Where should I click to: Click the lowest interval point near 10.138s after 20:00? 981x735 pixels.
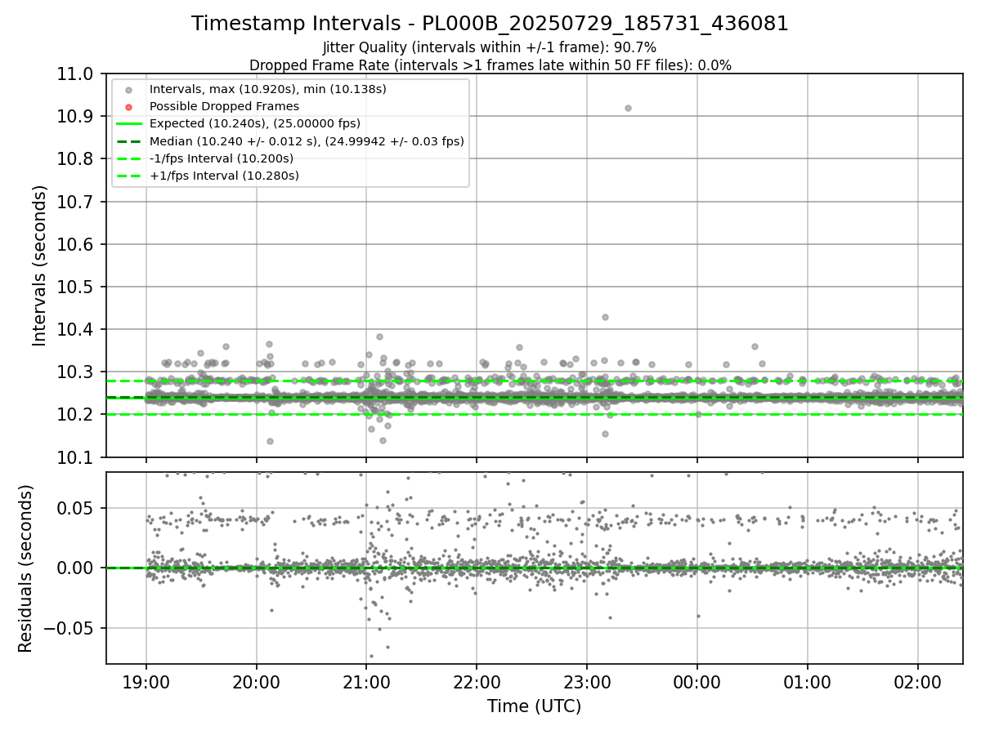click(270, 441)
